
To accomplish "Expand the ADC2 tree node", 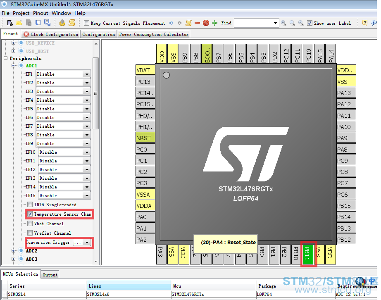I will [13, 251].
